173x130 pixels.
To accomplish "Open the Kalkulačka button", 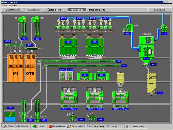I will (x=159, y=10).
